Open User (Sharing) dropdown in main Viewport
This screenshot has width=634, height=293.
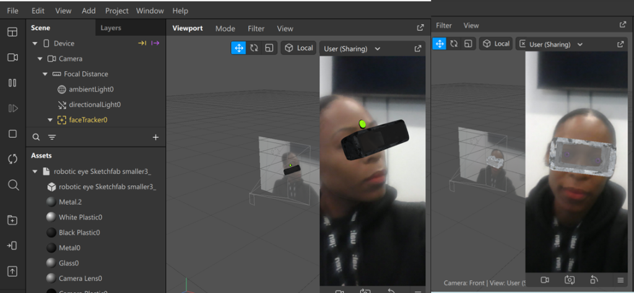[x=352, y=48]
